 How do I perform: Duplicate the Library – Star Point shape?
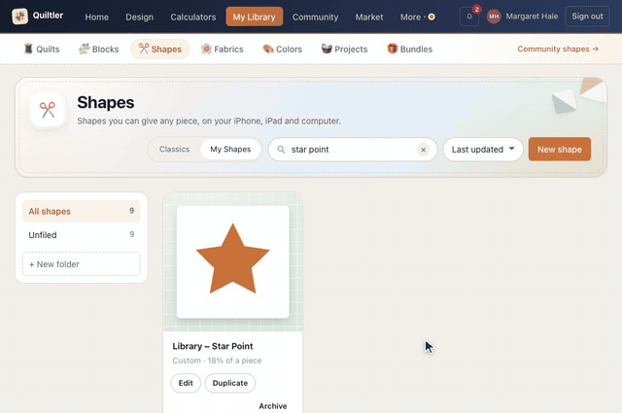point(230,383)
